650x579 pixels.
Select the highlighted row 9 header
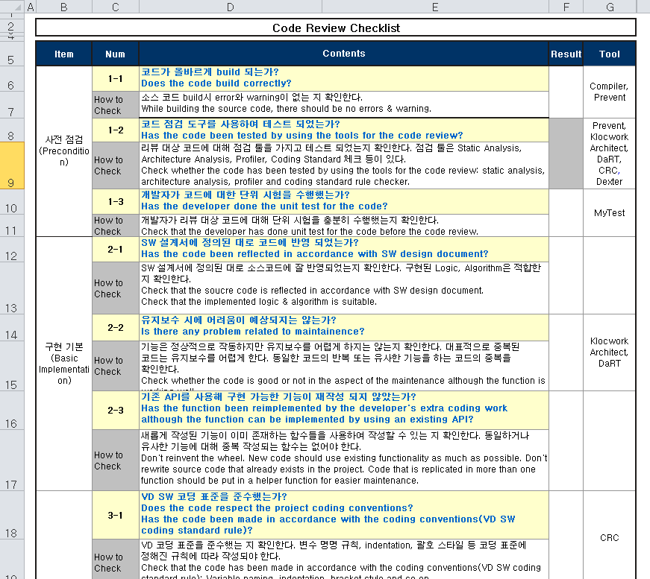click(12, 165)
